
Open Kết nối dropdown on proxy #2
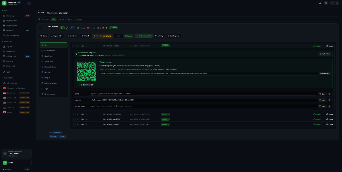318,114
